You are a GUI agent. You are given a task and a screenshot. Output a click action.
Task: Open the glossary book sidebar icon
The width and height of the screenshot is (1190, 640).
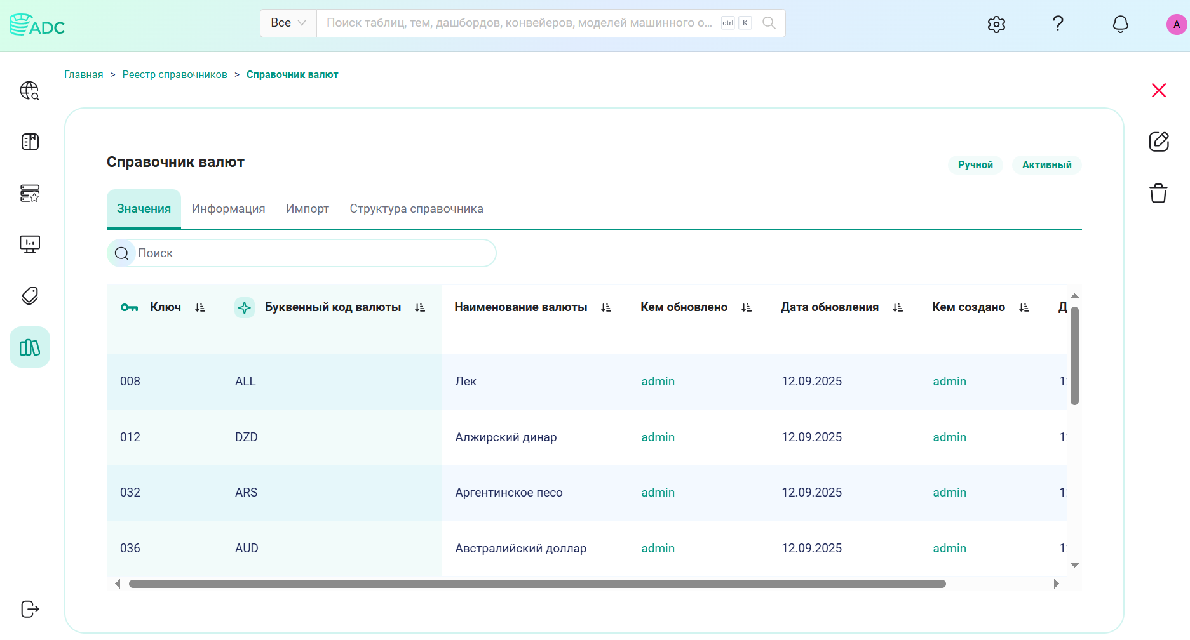pyautogui.click(x=30, y=142)
